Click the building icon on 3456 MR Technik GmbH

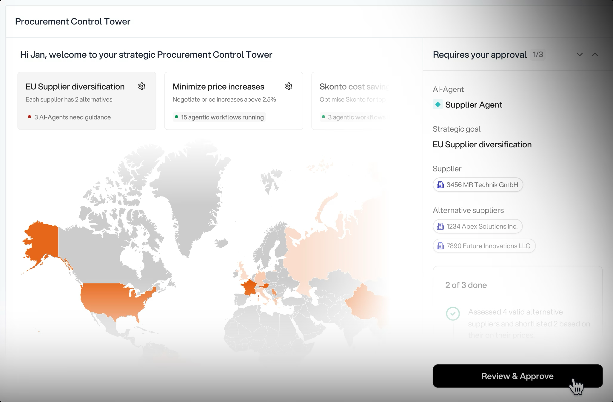[440, 185]
